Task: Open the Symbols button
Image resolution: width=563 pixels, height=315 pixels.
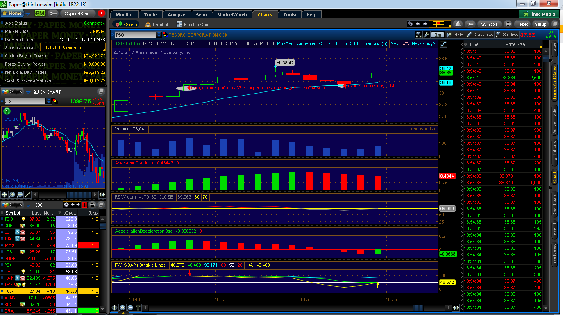Action: (489, 24)
